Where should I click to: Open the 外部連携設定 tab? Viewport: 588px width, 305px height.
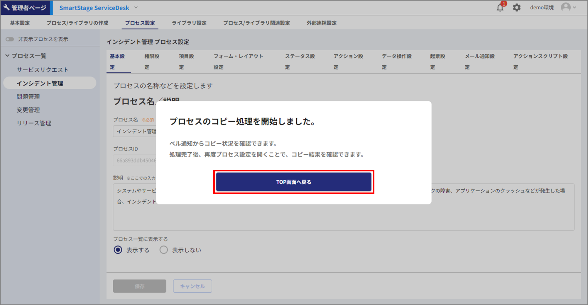pos(321,23)
